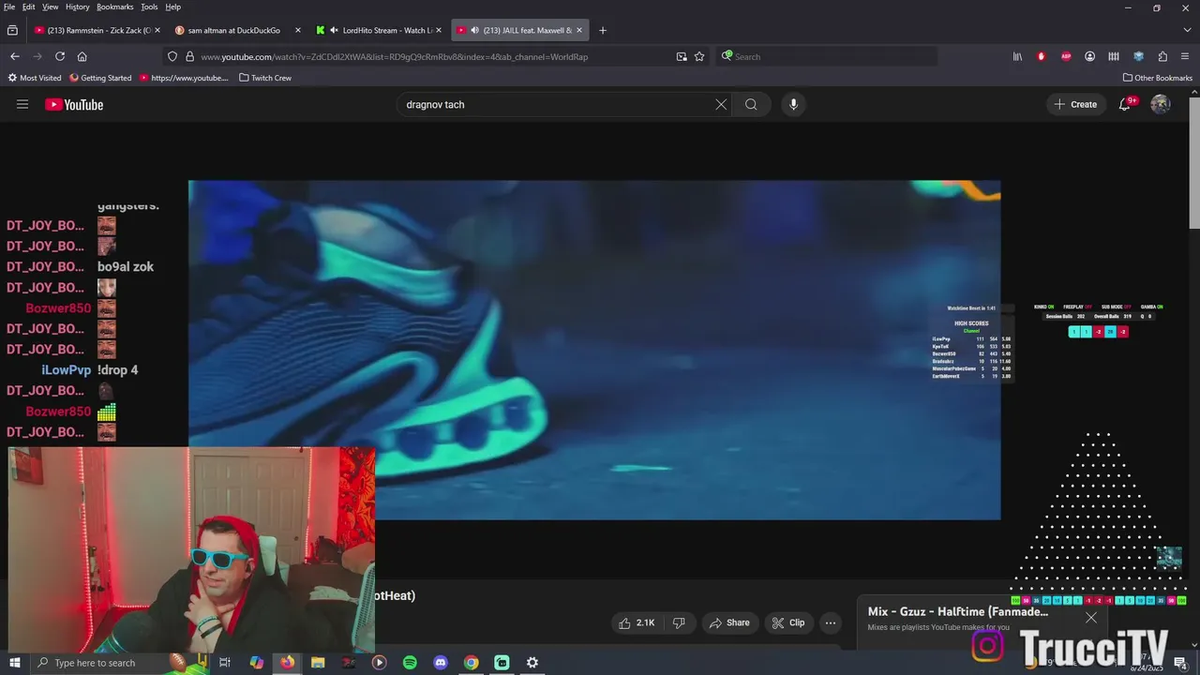Open the Firefox application menu
Screen dimensions: 1200x675
[1186, 56]
